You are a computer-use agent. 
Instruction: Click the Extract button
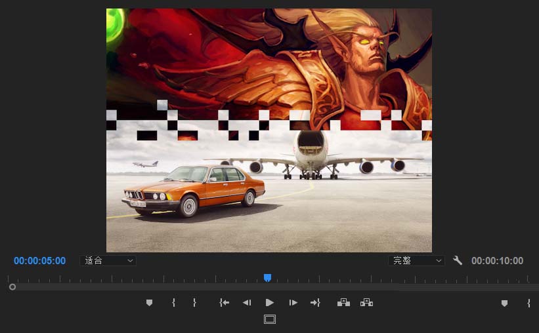point(366,302)
